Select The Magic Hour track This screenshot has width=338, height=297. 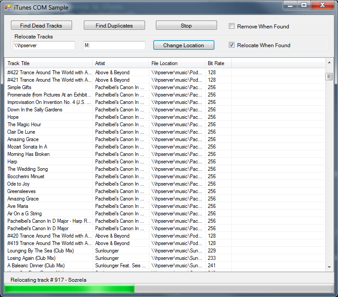point(165,124)
